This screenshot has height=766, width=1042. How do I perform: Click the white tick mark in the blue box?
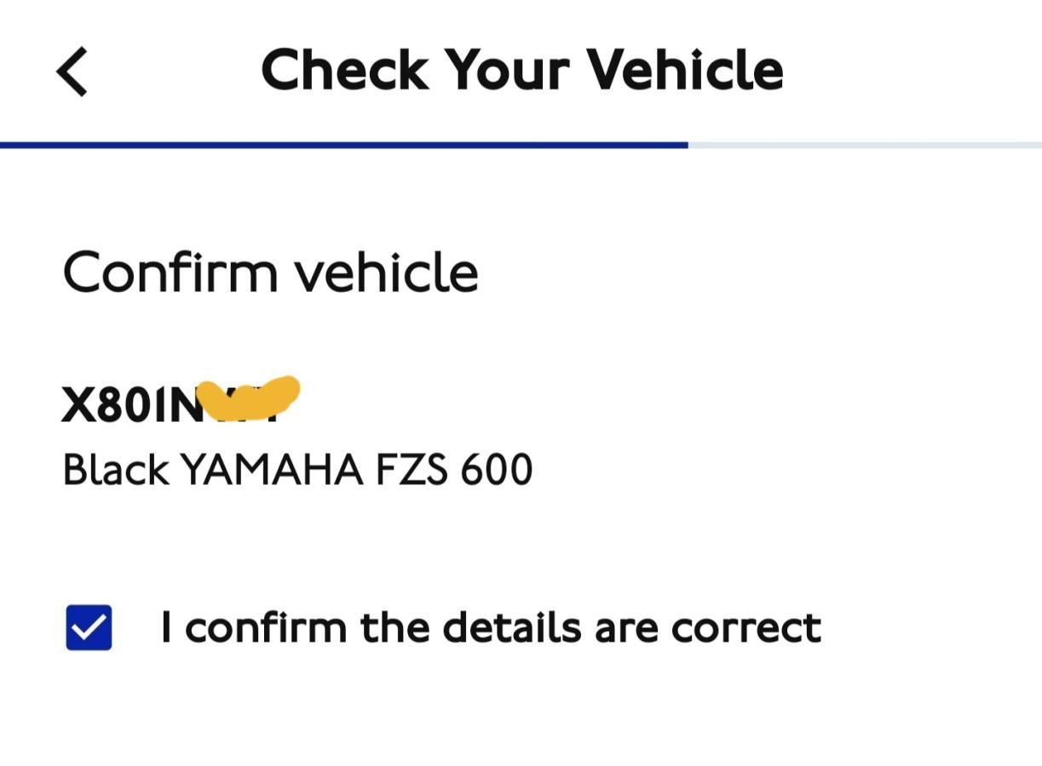(x=89, y=628)
